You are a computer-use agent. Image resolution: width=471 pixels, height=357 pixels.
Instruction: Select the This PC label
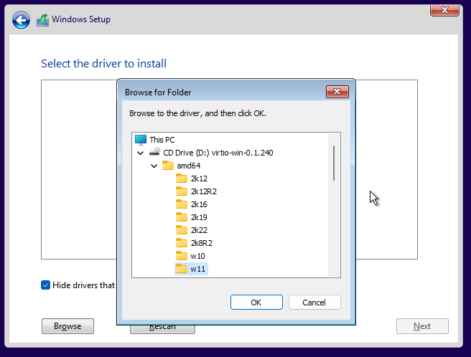tap(162, 140)
